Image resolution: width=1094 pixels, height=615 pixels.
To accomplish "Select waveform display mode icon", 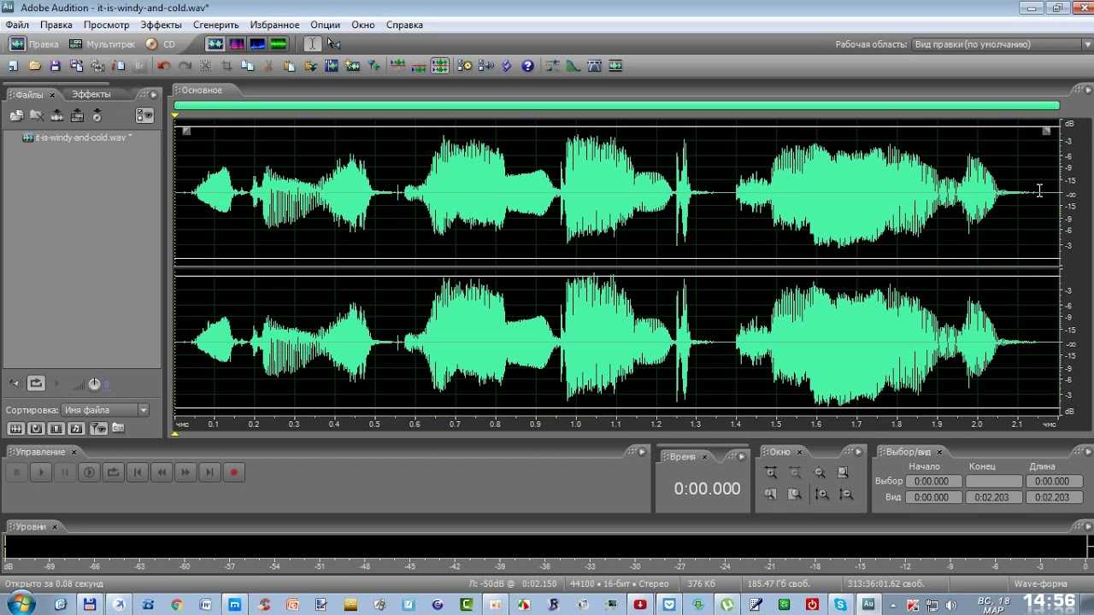I will coord(215,44).
